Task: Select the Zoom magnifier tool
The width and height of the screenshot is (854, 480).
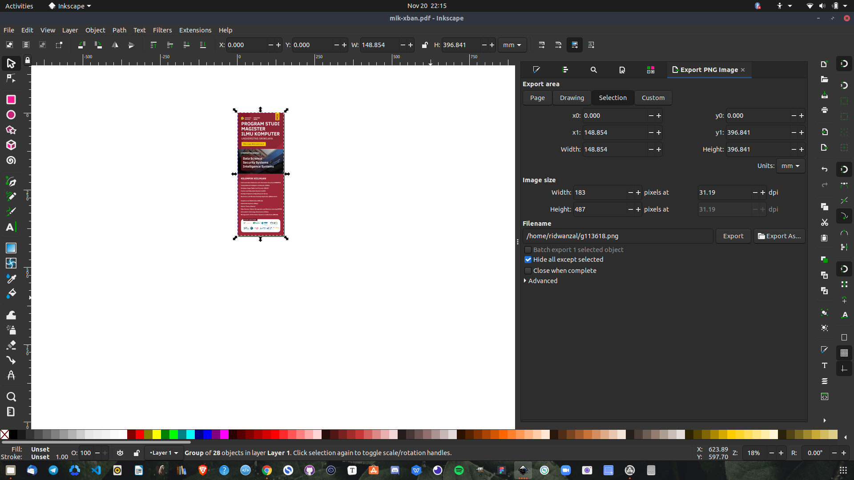Action: 11,396
